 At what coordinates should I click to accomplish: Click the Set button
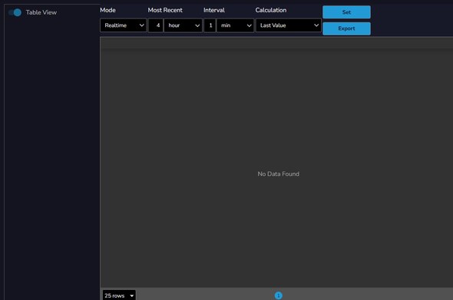[346, 12]
